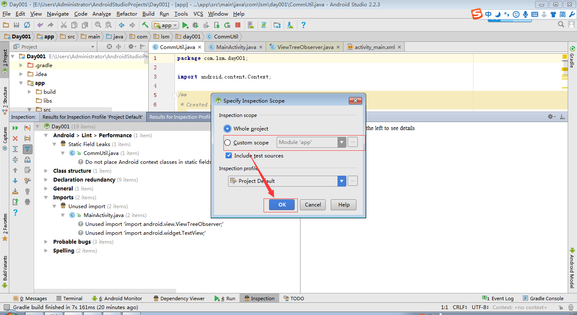The image size is (577, 315).
Task: Open the Refactor menu
Action: click(127, 14)
